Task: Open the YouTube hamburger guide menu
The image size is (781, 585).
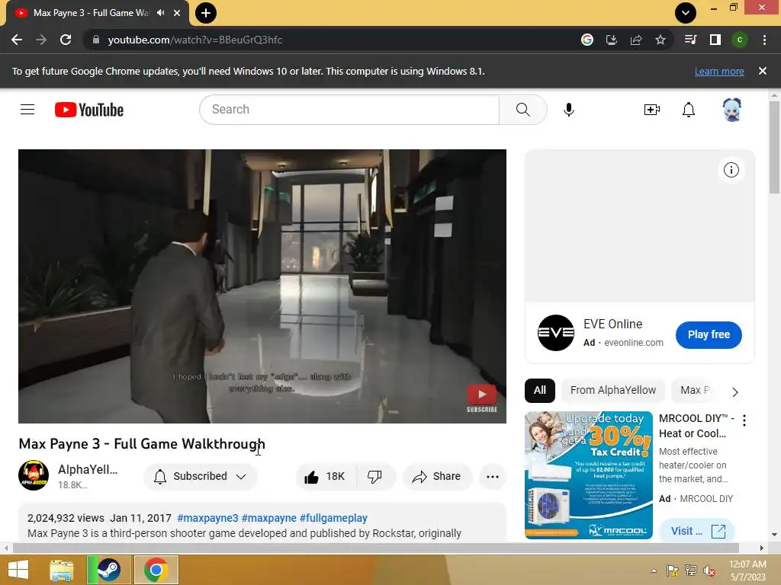Action: [27, 110]
